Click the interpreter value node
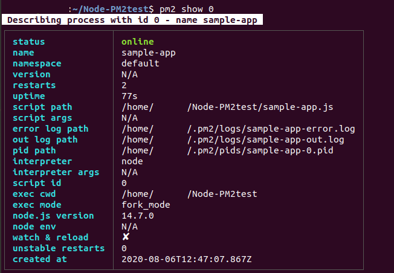This screenshot has width=394, height=273. click(x=132, y=161)
